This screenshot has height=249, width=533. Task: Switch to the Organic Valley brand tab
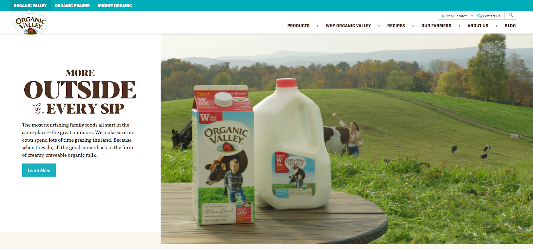coord(30,6)
